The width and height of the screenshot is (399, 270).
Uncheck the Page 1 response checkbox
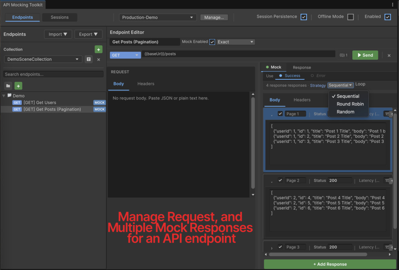pos(280,113)
